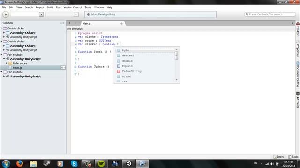Open the Build menu
Screen dimensions: 300x168
click(50, 7)
